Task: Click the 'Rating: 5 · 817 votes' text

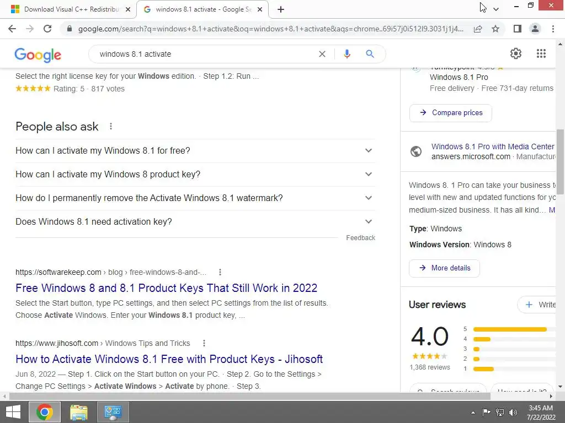Action: pos(89,89)
